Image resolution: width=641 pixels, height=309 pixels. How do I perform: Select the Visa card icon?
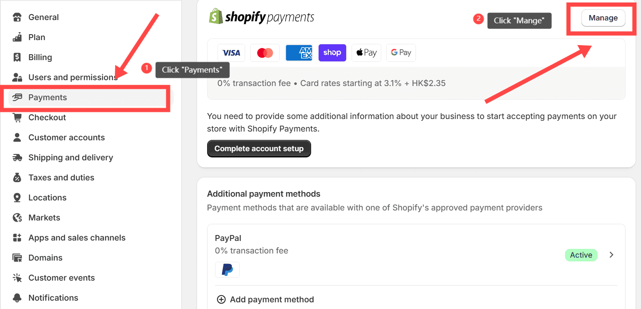point(231,53)
